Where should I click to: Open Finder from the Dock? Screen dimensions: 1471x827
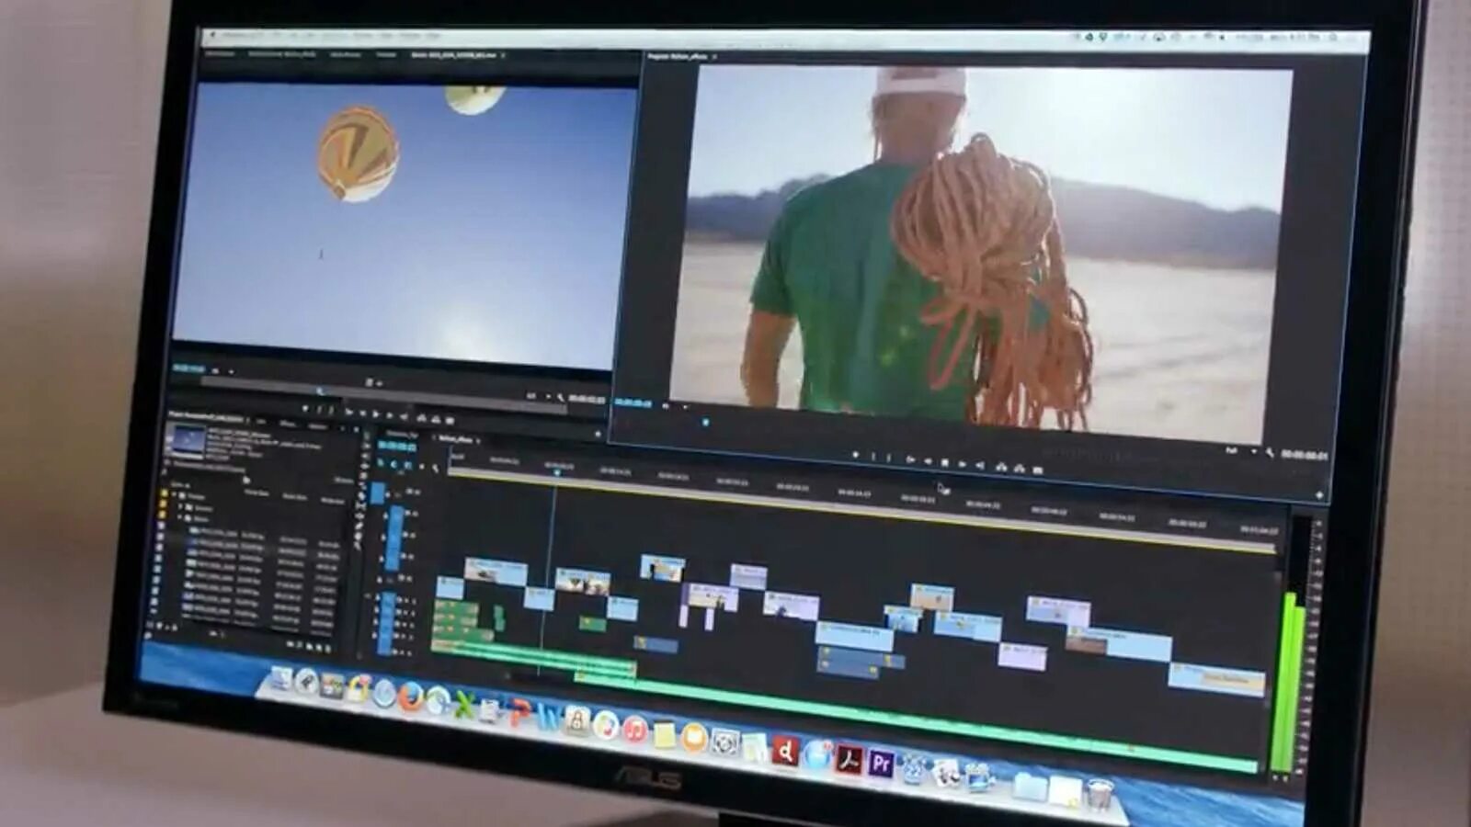282,679
